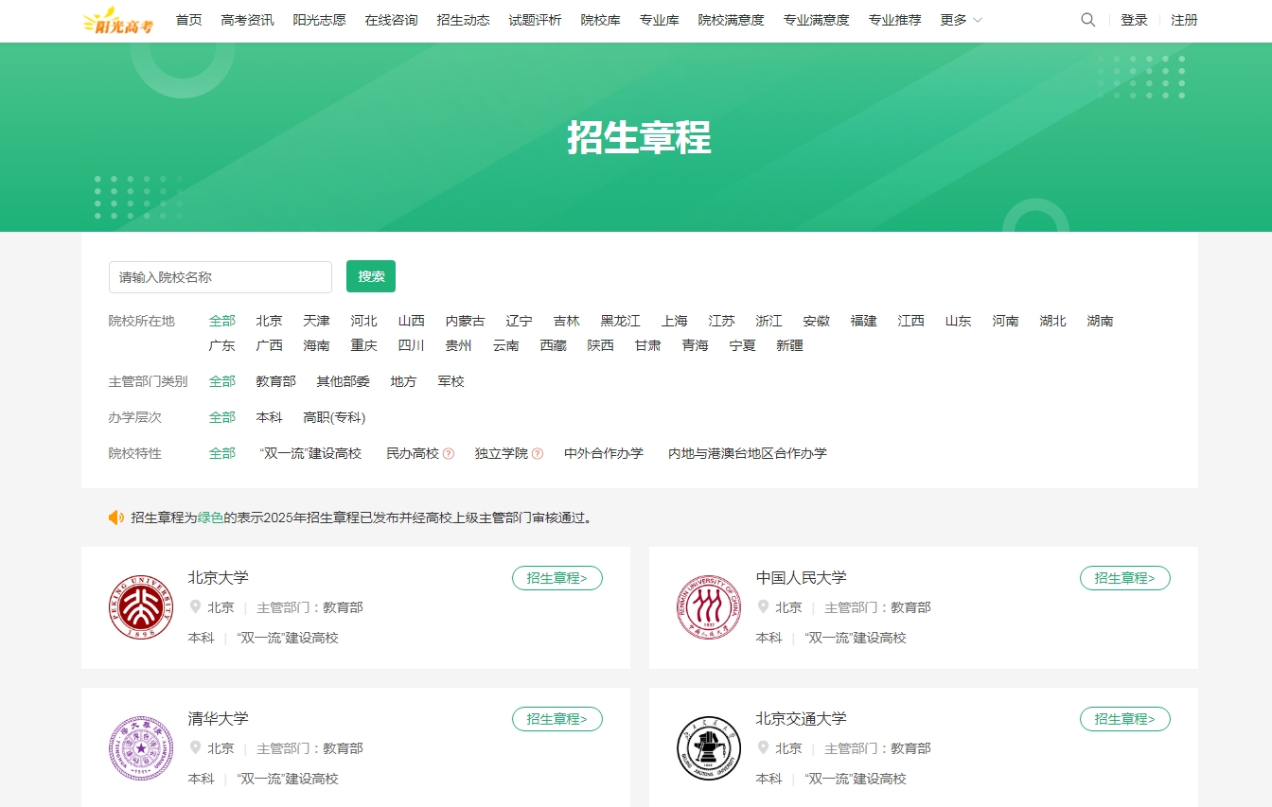Open 招生章程 for 清华大学
Screen dimensions: 1272x807
tap(557, 719)
